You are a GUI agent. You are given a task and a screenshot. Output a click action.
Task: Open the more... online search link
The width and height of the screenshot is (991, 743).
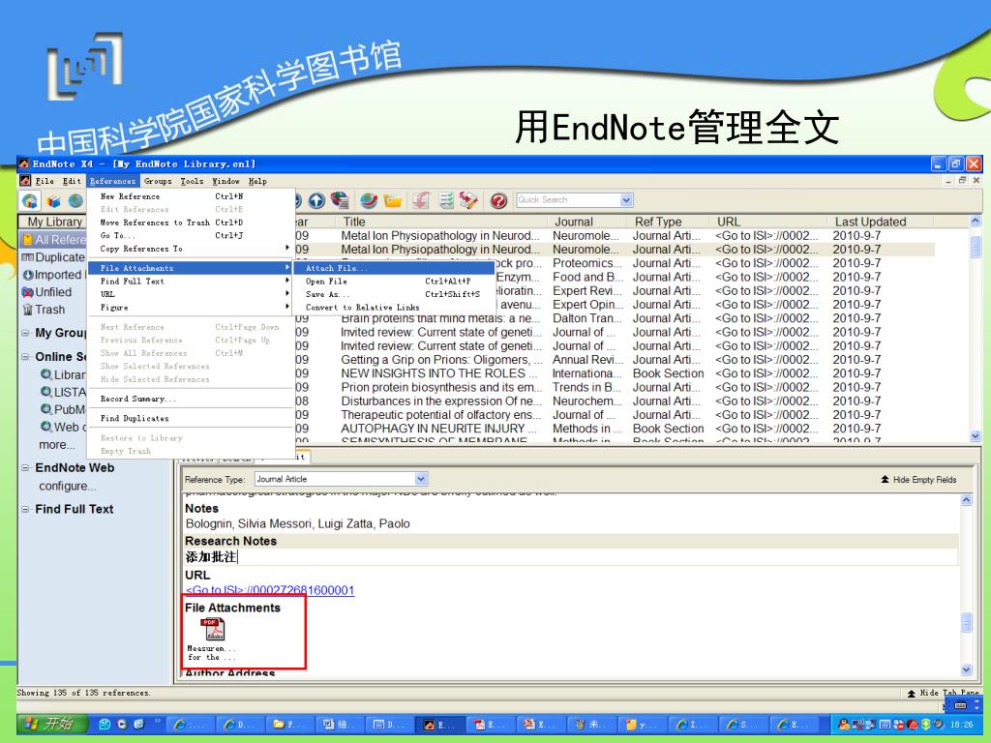coord(57,445)
